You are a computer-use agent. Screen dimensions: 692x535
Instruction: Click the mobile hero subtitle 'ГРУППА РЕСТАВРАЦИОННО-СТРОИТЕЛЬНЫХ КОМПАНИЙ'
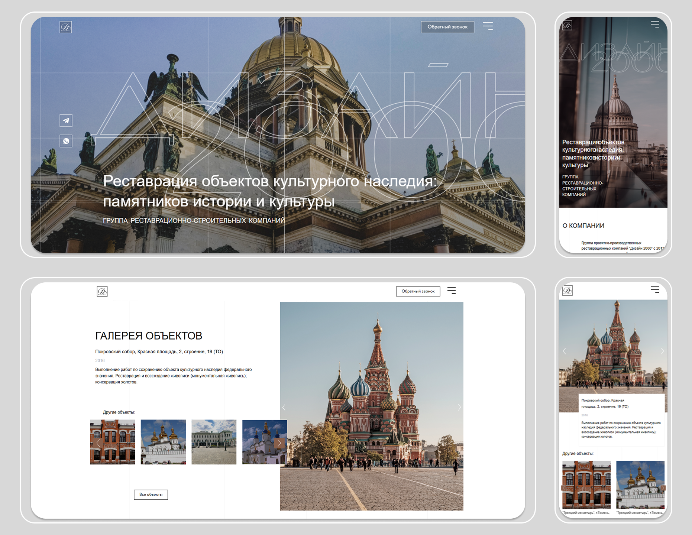pyautogui.click(x=583, y=186)
